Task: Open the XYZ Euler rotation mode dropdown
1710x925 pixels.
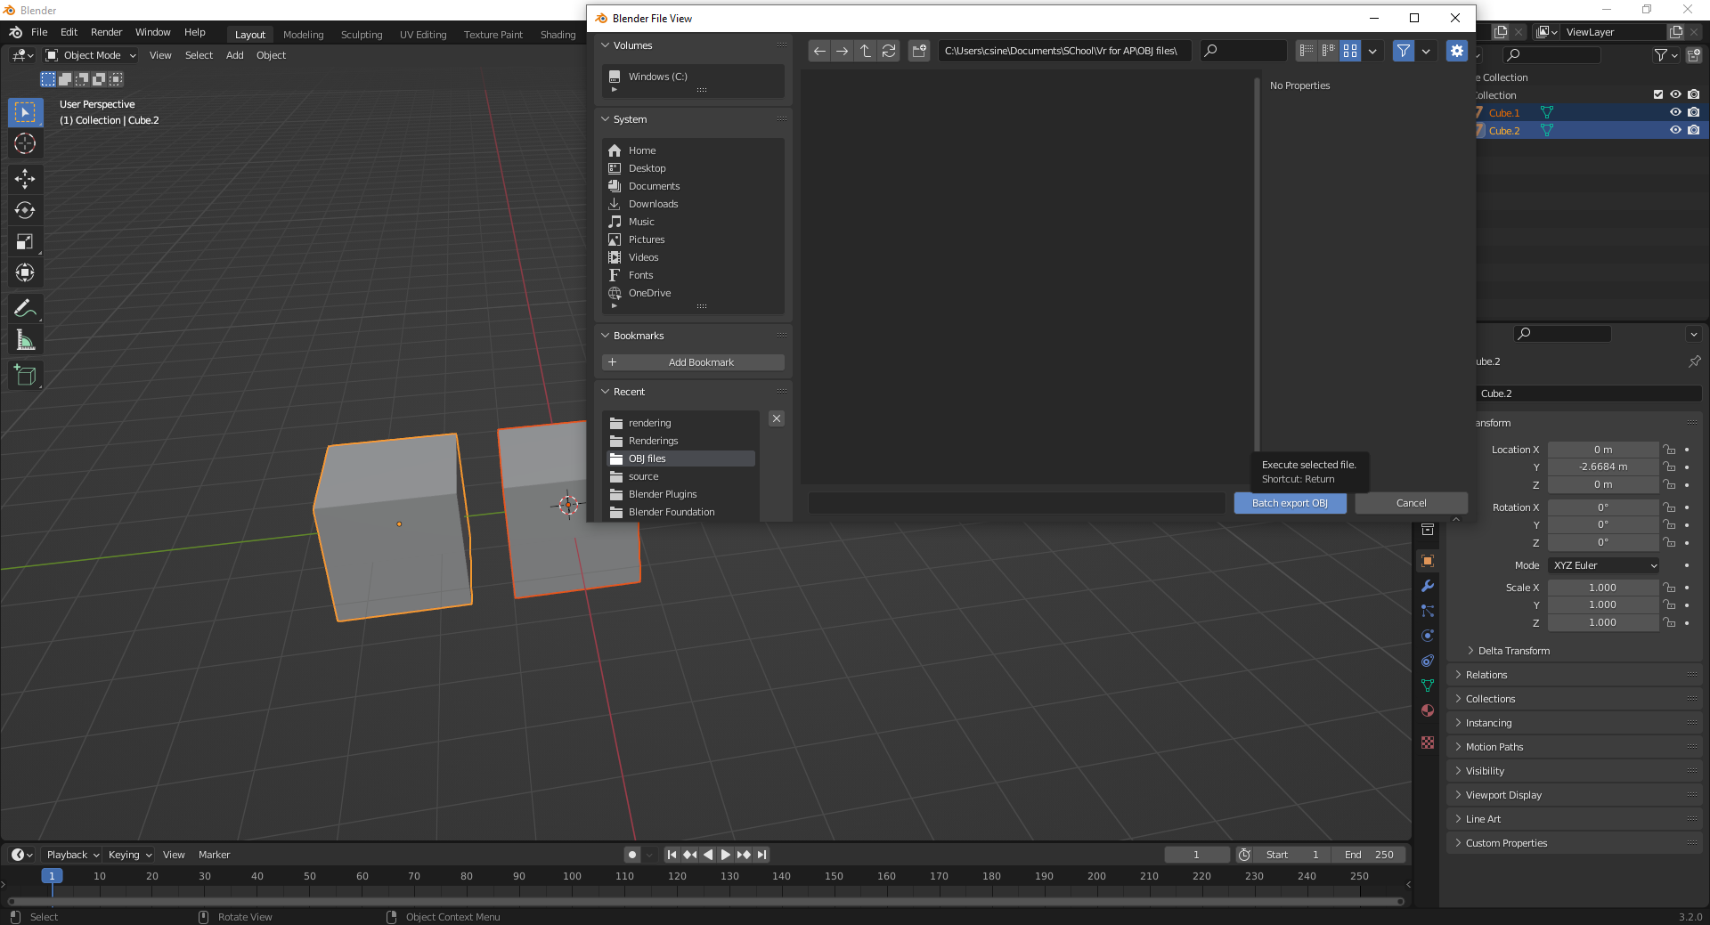Action: 1604,565
